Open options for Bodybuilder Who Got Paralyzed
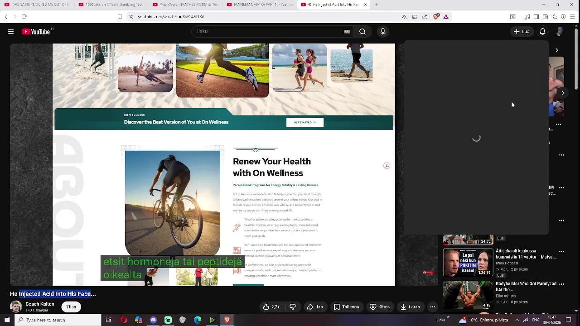 561,285
